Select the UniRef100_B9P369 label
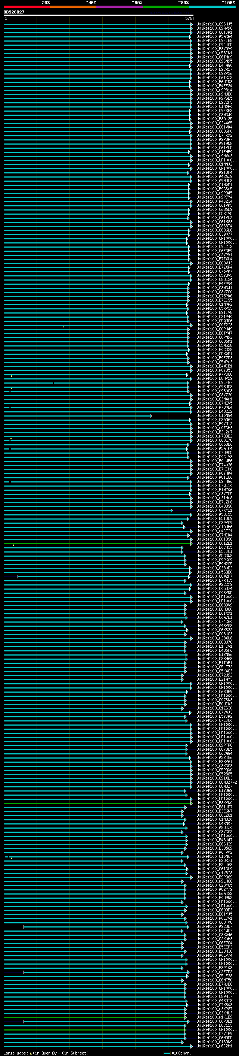 point(214,877)
